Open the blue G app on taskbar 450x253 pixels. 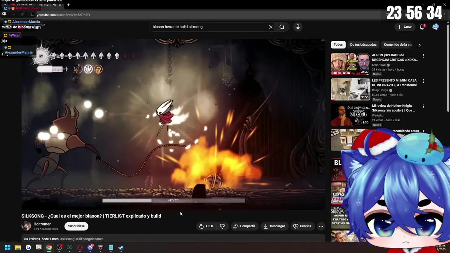pyautogui.click(x=28, y=247)
